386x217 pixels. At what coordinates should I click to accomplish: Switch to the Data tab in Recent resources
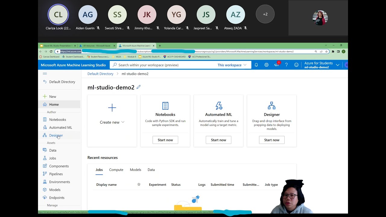point(151,170)
